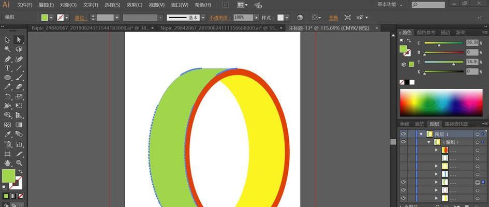Select the Hand tool

tap(7, 162)
